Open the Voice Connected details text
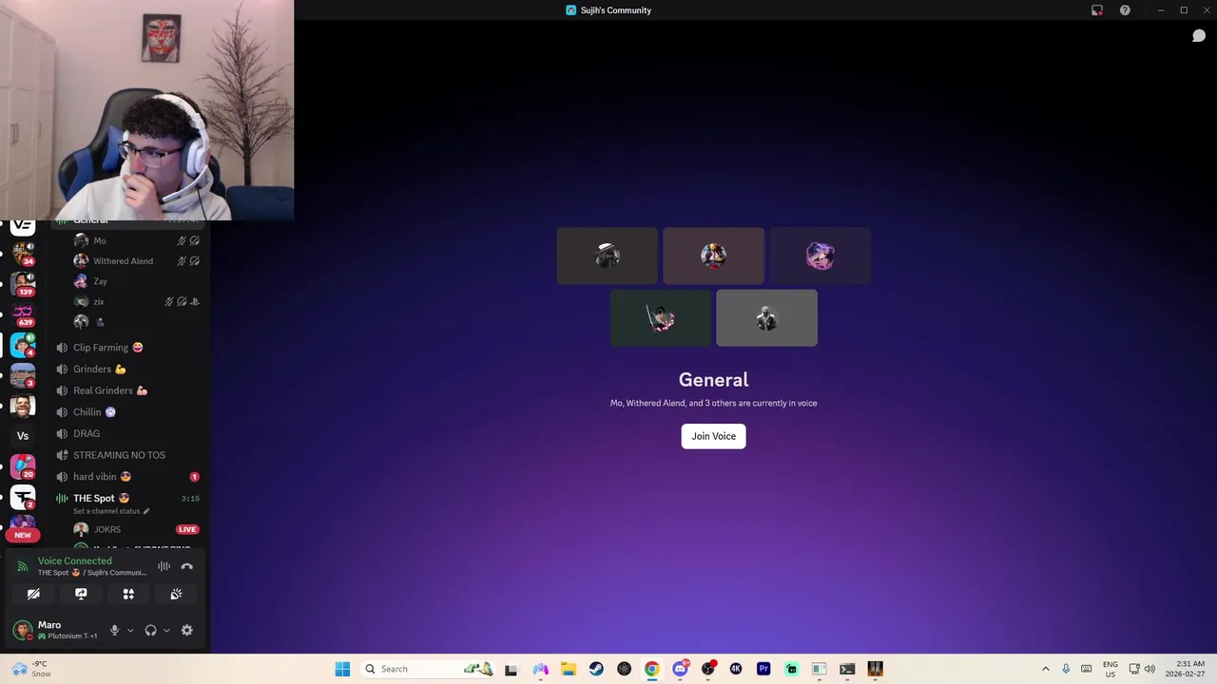This screenshot has width=1217, height=684. click(x=74, y=560)
